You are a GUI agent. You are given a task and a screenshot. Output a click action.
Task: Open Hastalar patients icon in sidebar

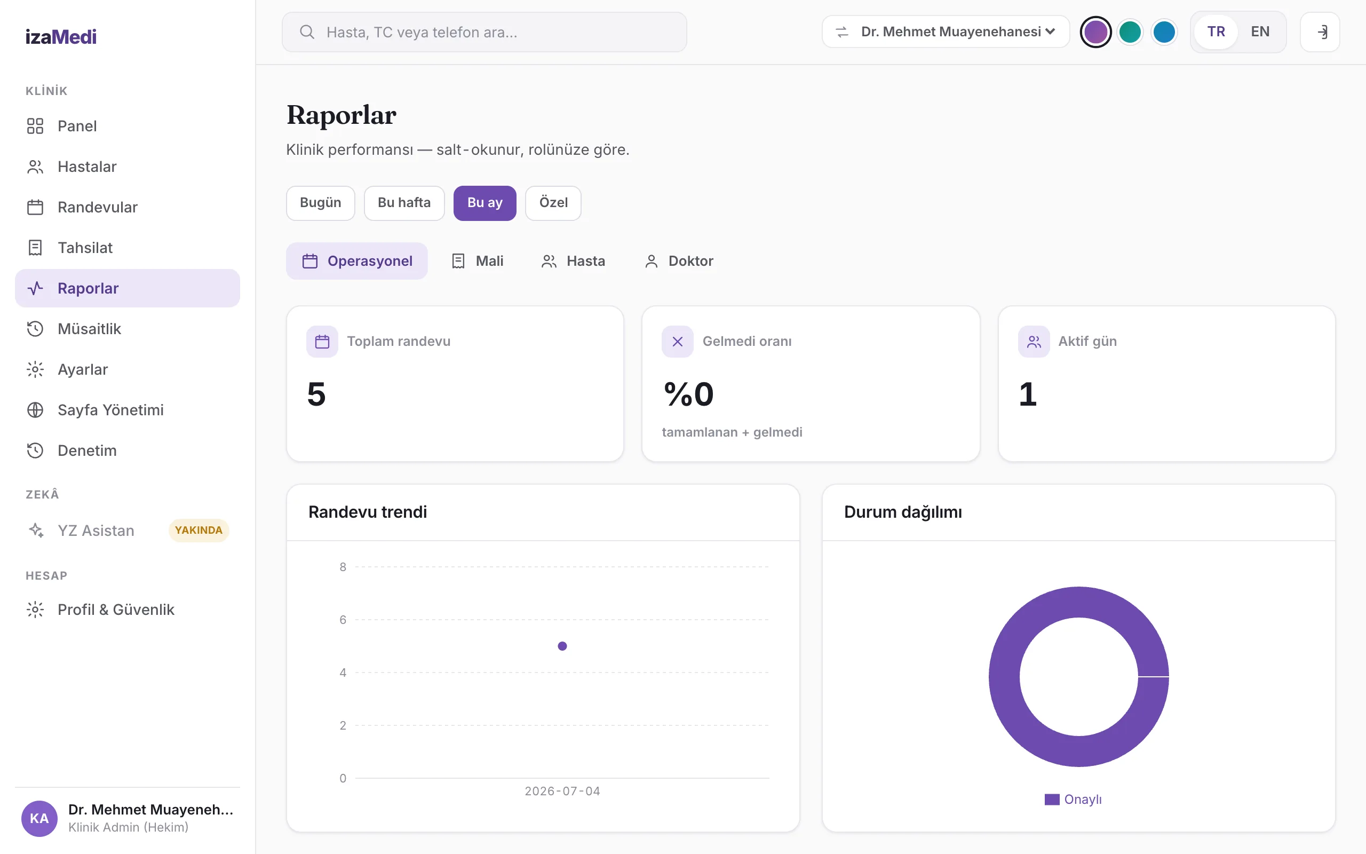[35, 167]
